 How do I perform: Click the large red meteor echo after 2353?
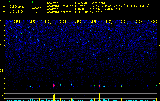pyautogui.click(x=54, y=86)
